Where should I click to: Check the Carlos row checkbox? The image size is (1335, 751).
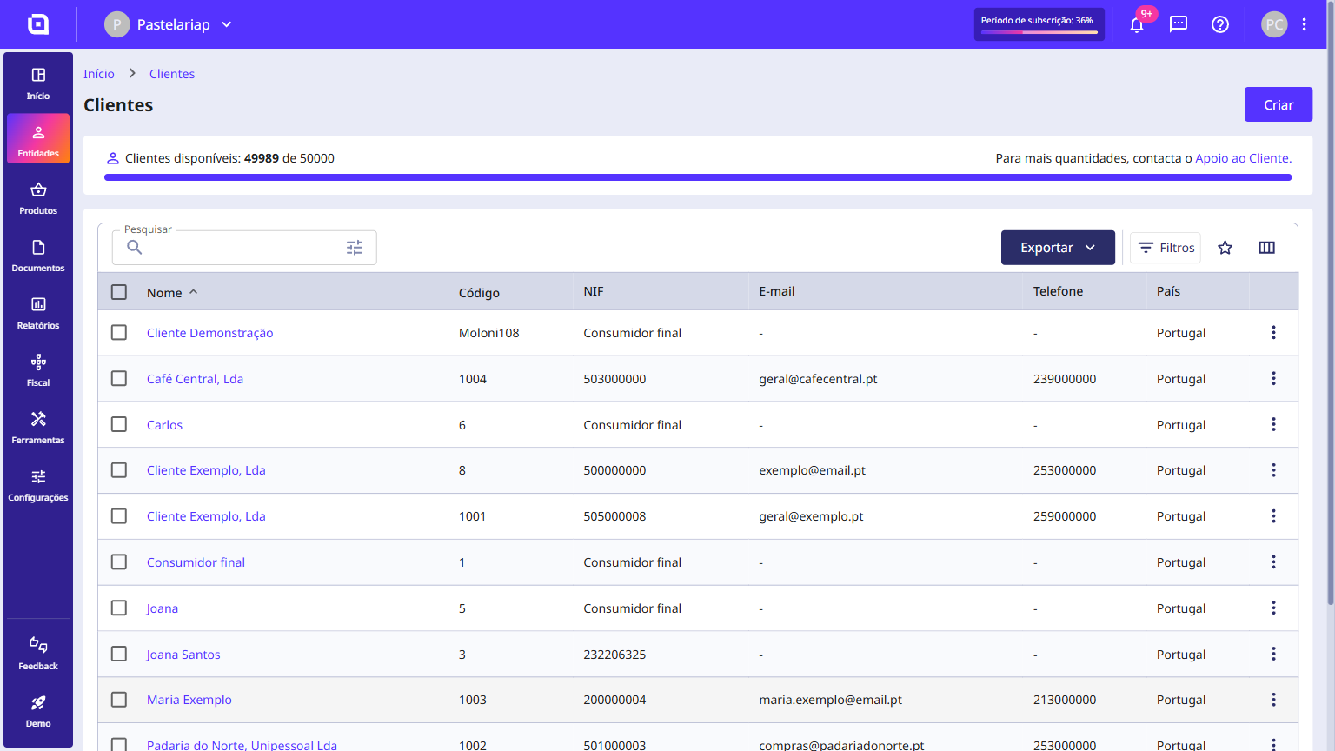(x=119, y=424)
